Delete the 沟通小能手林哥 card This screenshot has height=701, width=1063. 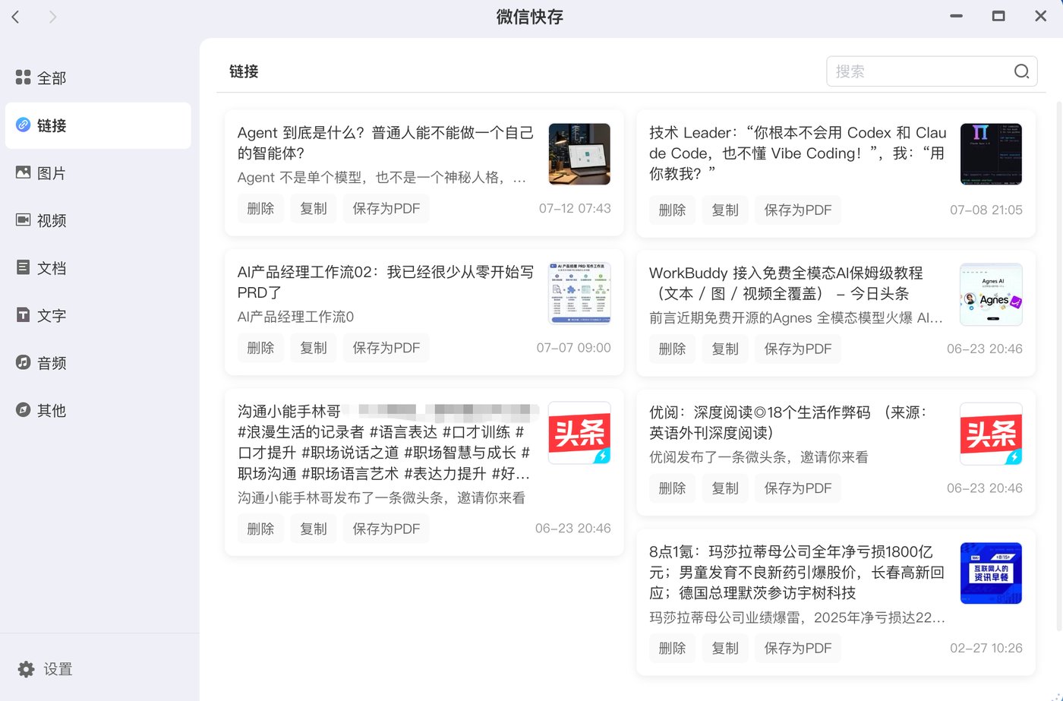tap(260, 529)
